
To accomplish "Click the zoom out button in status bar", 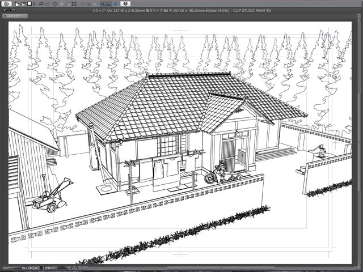I will [31, 268].
